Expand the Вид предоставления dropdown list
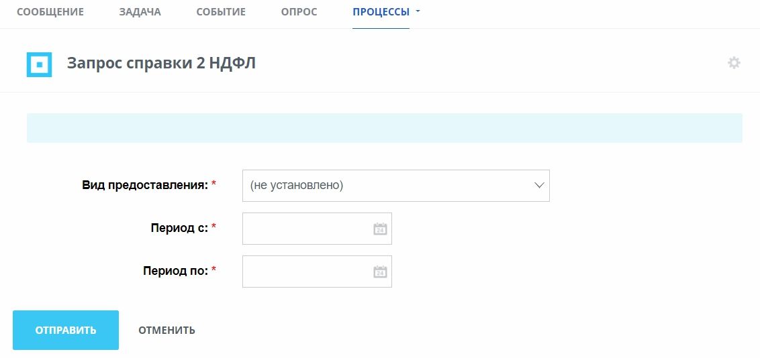The width and height of the screenshot is (760, 358). [395, 186]
